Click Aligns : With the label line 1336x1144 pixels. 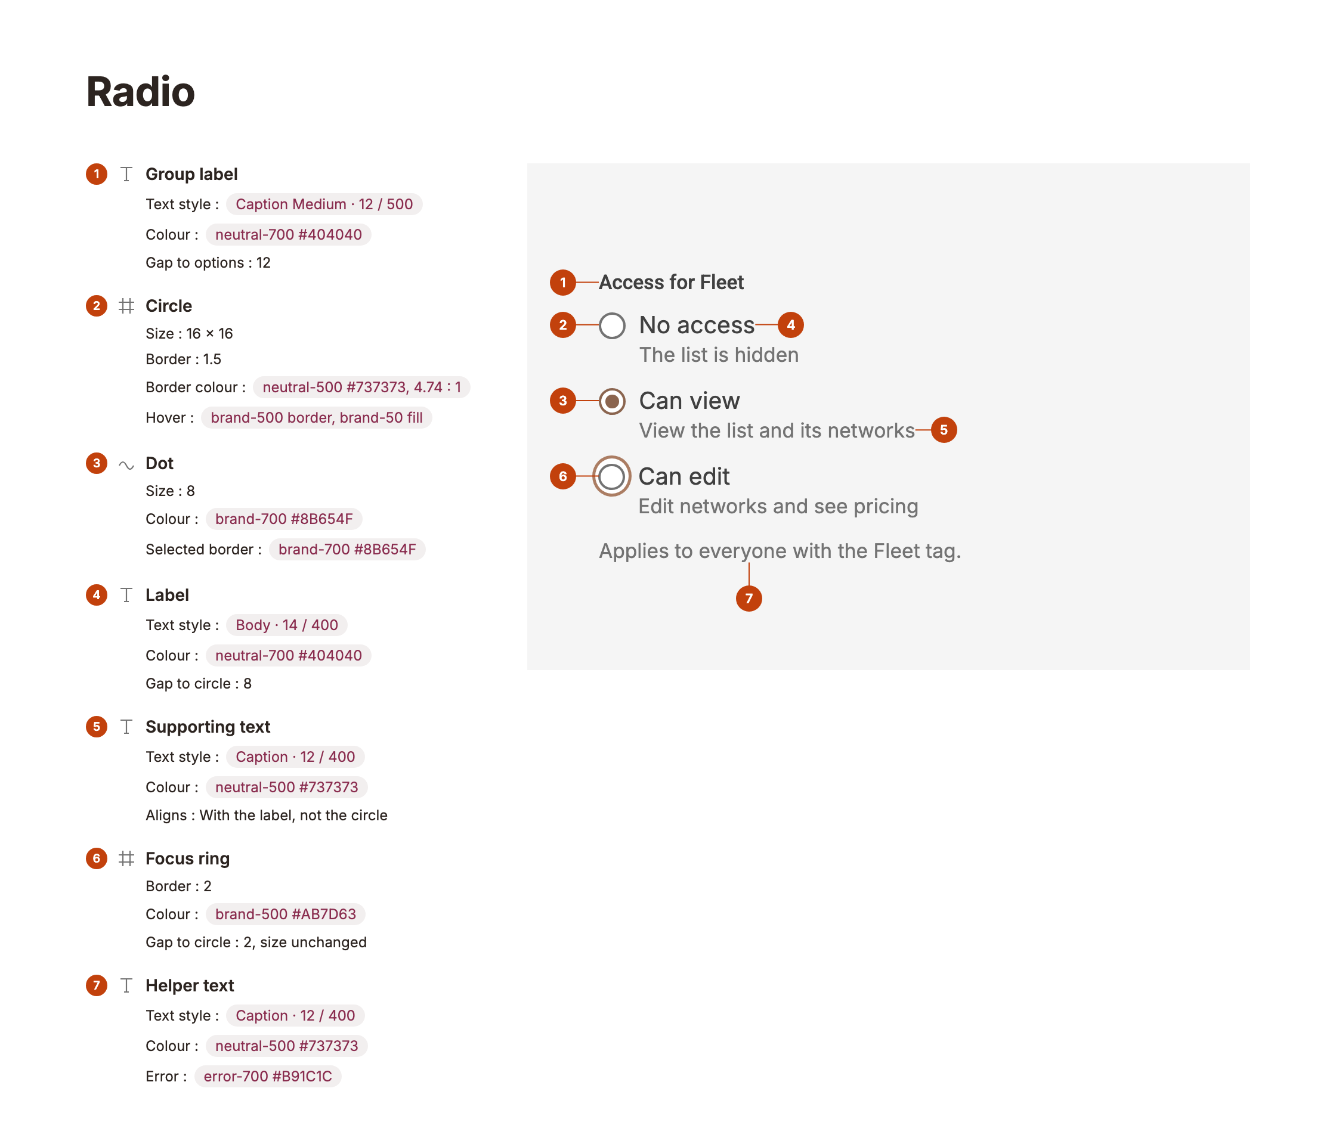266,816
